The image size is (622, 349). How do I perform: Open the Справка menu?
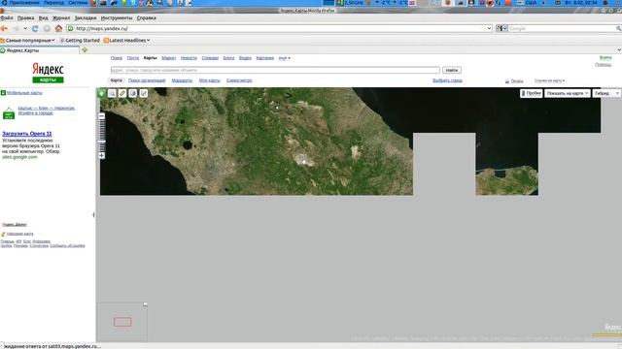pos(147,17)
